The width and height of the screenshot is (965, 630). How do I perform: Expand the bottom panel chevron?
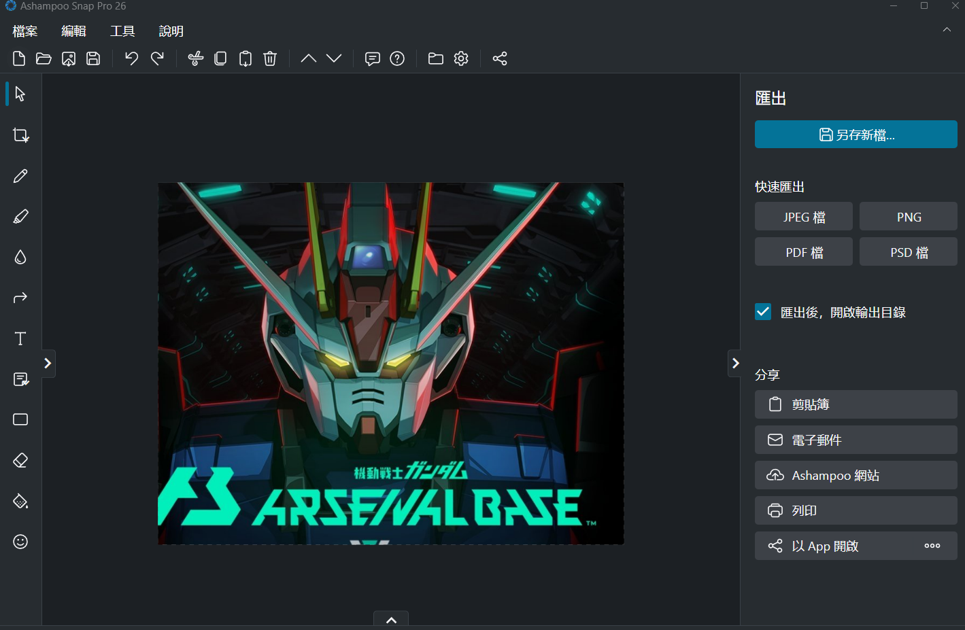(391, 619)
